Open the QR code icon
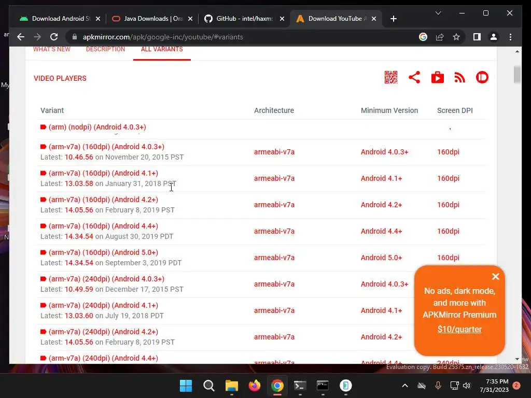The height and width of the screenshot is (398, 531). 391,78
